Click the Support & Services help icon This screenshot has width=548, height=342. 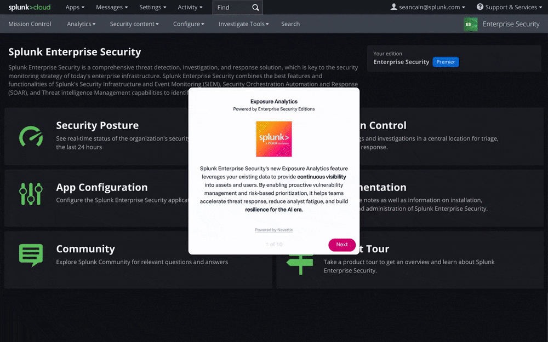[x=480, y=7]
